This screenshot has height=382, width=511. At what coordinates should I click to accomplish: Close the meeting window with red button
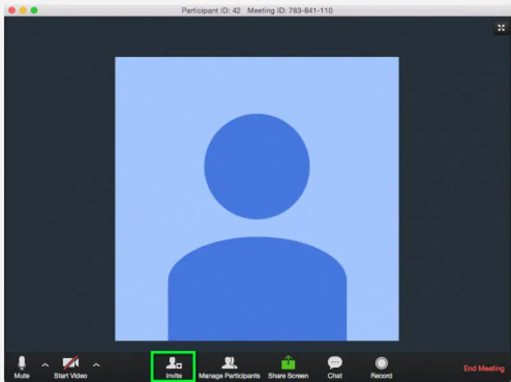pos(12,10)
